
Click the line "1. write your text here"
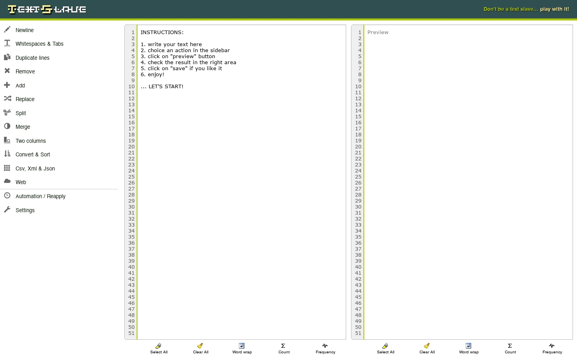[171, 44]
